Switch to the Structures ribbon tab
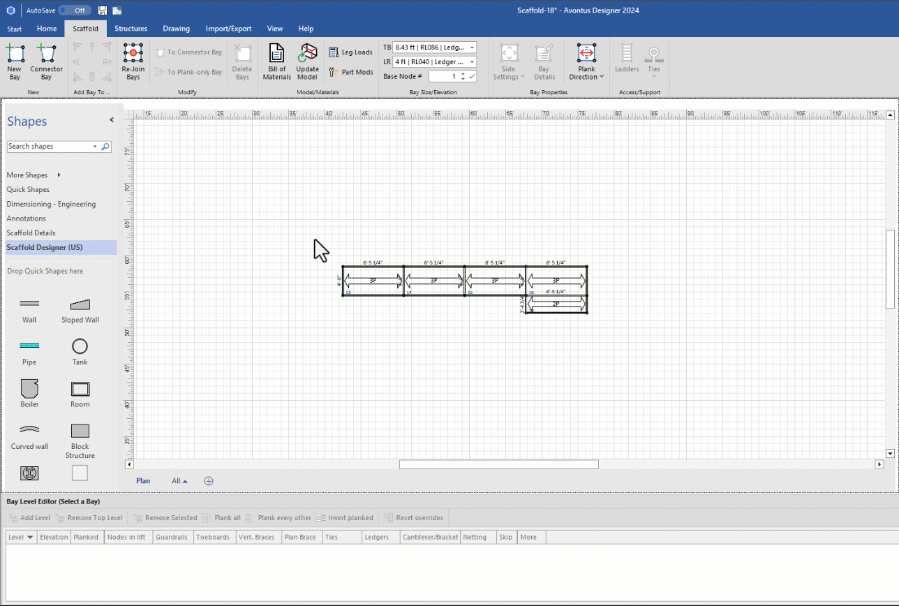Viewport: 899px width, 606px height. coord(131,29)
